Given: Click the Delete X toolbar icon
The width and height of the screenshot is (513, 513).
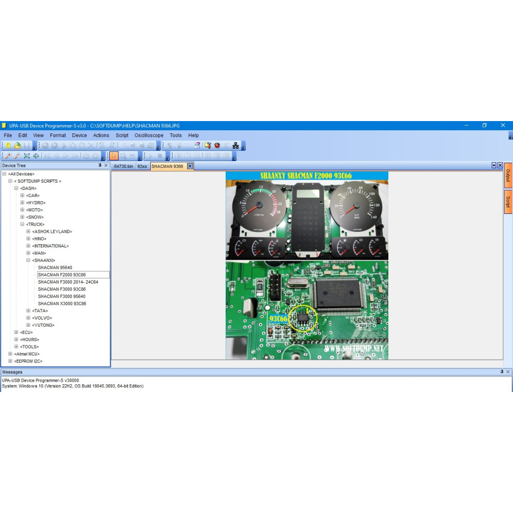Looking at the screenshot, I should (x=91, y=146).
